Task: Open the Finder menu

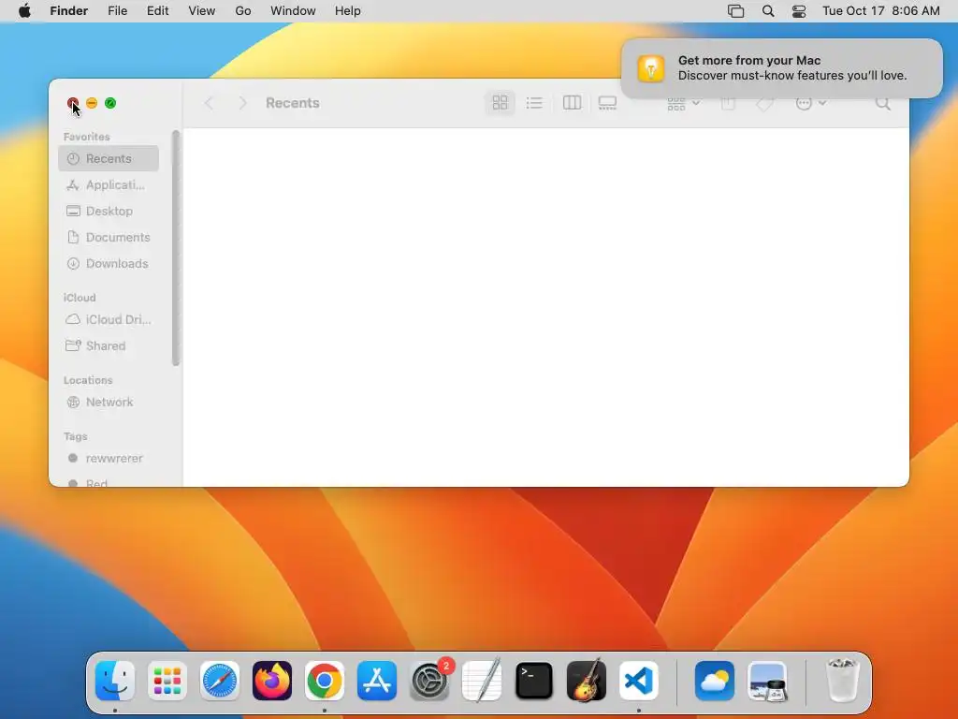Action: (69, 11)
